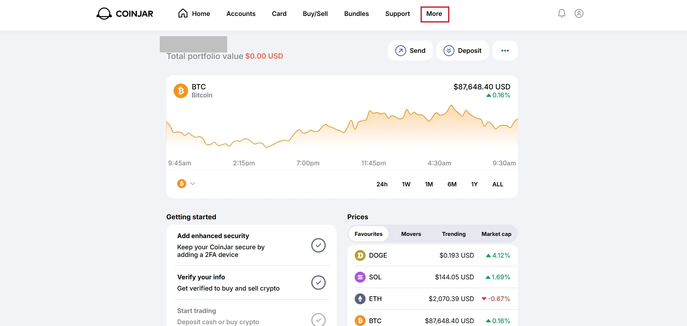Viewport: 687px width, 326px height.
Task: Click the Bitcoin icon in chart header
Action: [181, 91]
